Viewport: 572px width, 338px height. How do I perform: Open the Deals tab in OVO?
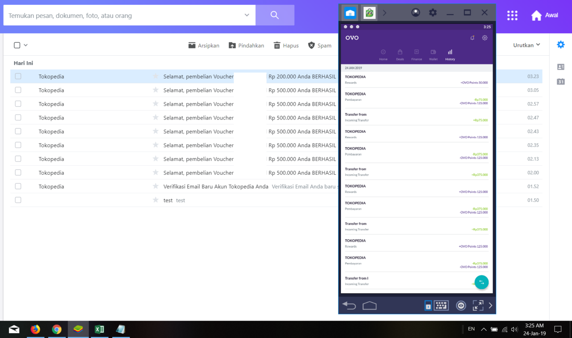click(x=400, y=55)
